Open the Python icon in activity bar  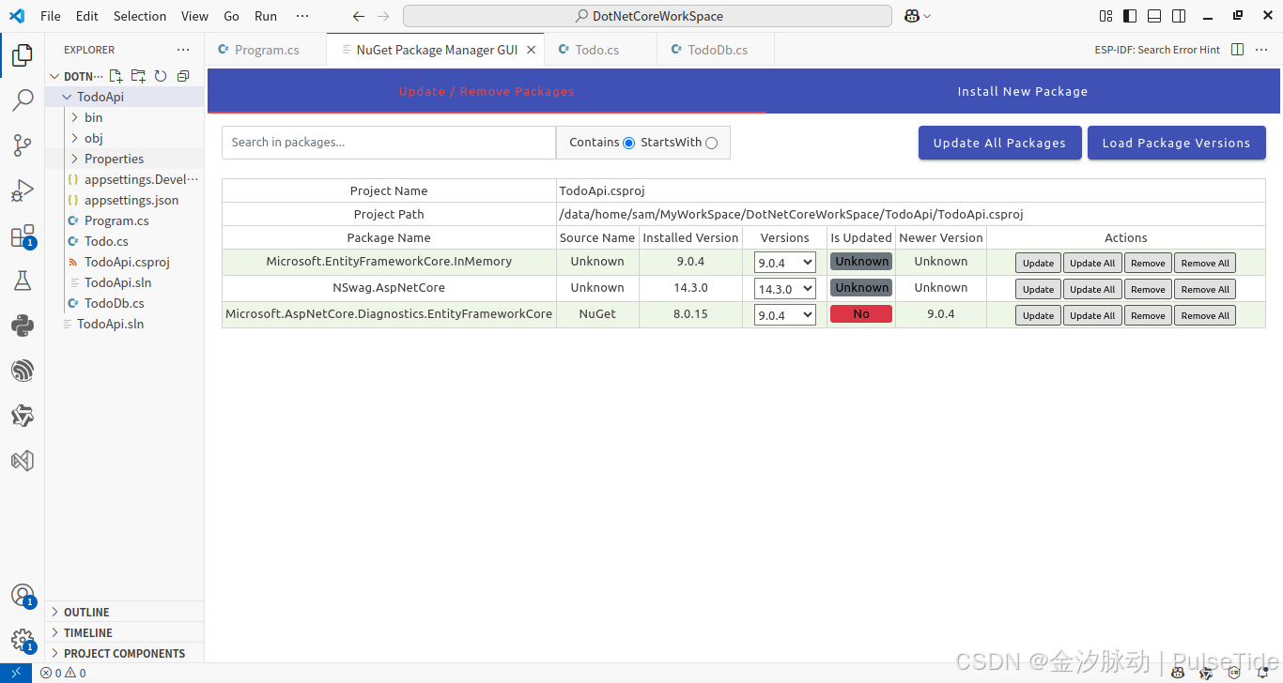tap(23, 326)
